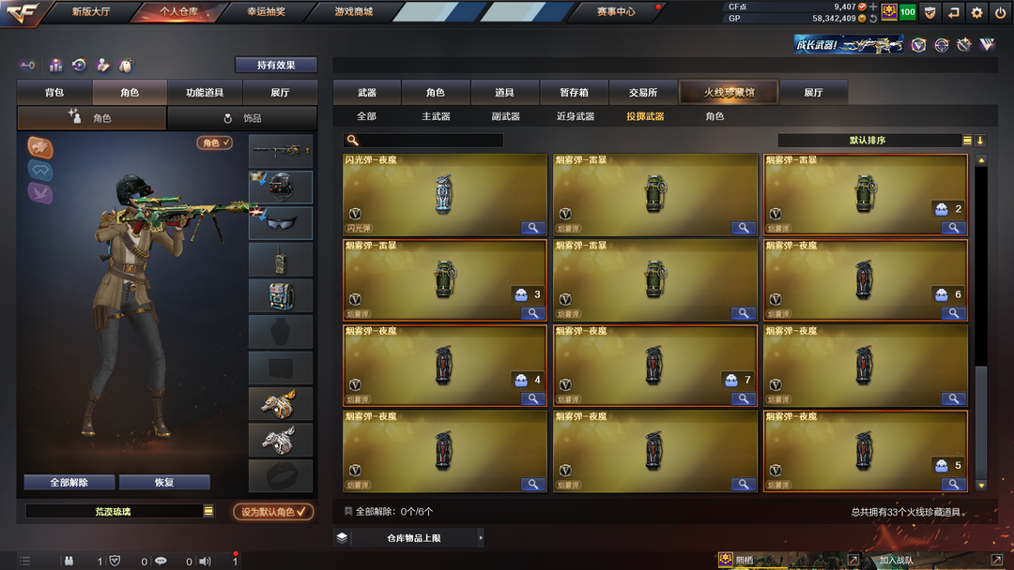Click the 持有效果 button
This screenshot has width=1014, height=570.
pos(276,65)
